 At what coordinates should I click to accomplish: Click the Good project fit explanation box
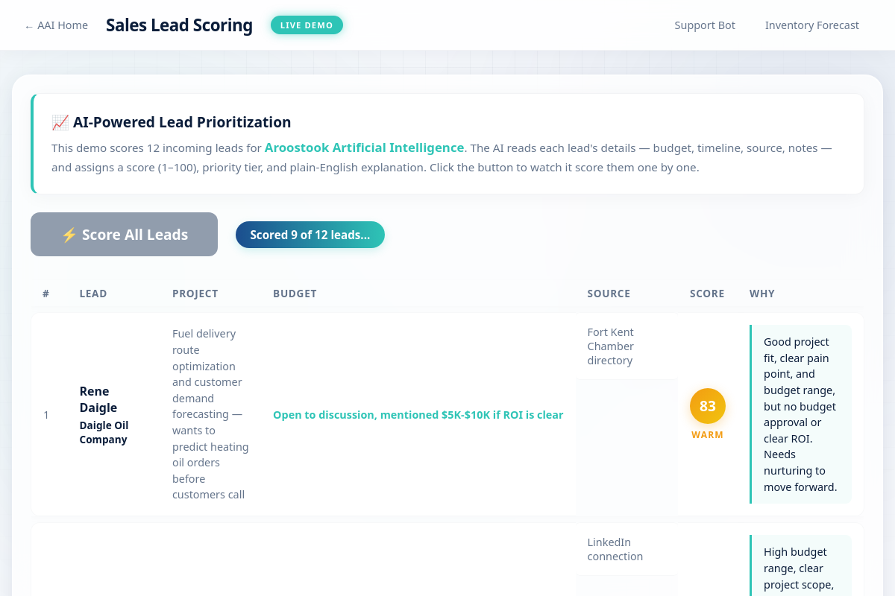pyautogui.click(x=800, y=414)
